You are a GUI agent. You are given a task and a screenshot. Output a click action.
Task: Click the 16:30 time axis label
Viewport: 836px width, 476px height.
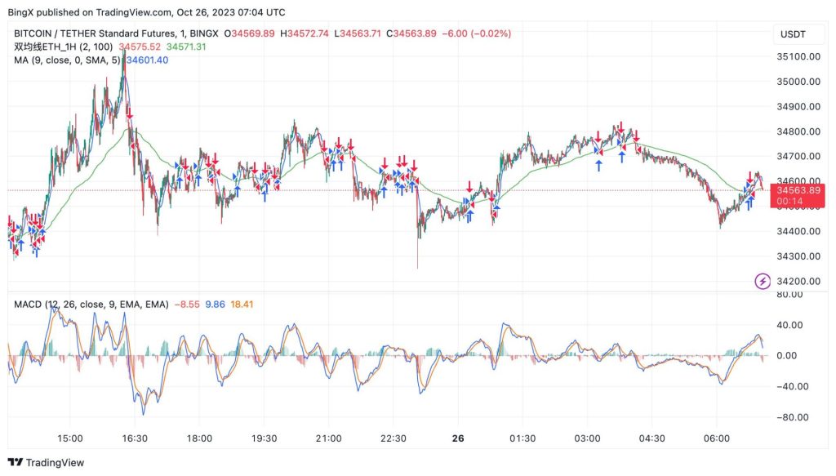coord(135,438)
